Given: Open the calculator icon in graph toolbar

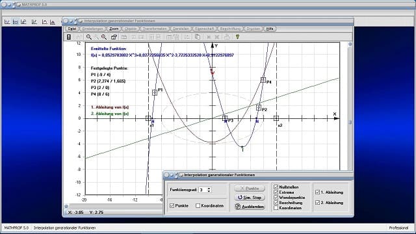Looking at the screenshot, I should (x=69, y=37).
